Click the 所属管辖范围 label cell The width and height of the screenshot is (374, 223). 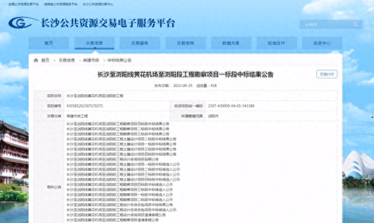[188, 116]
